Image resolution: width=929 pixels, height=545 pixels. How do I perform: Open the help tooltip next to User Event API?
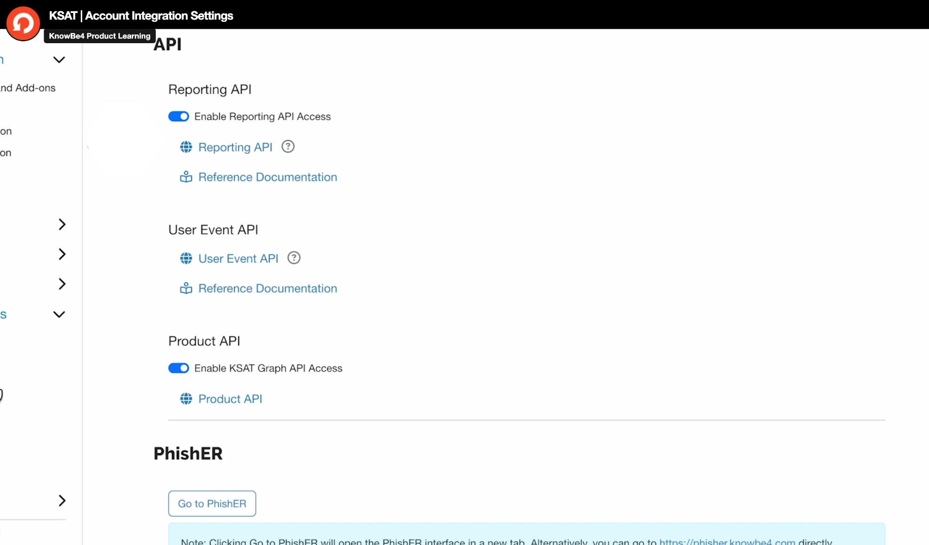tap(293, 258)
